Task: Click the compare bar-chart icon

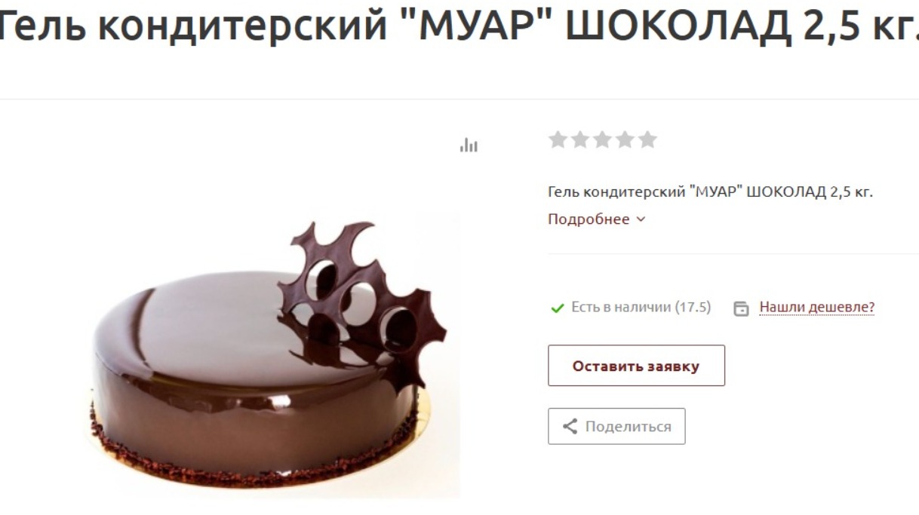Action: tap(469, 145)
